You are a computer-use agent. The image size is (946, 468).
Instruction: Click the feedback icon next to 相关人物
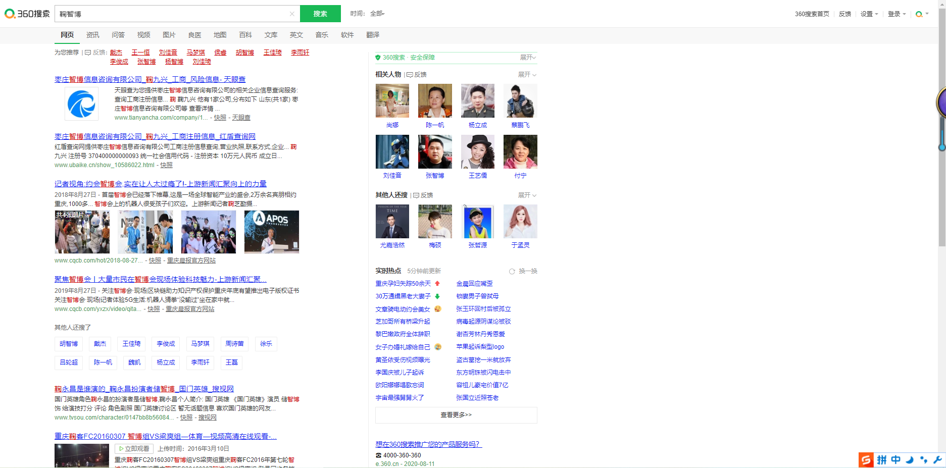coord(410,75)
